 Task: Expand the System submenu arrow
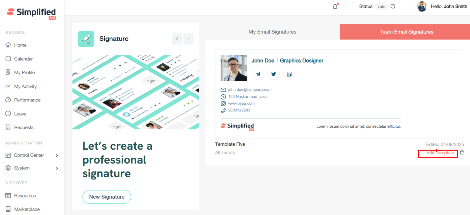(57, 168)
